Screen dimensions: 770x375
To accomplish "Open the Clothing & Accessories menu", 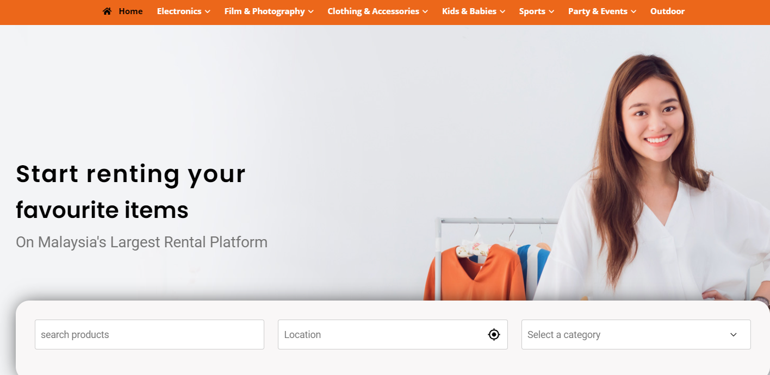I will (377, 11).
